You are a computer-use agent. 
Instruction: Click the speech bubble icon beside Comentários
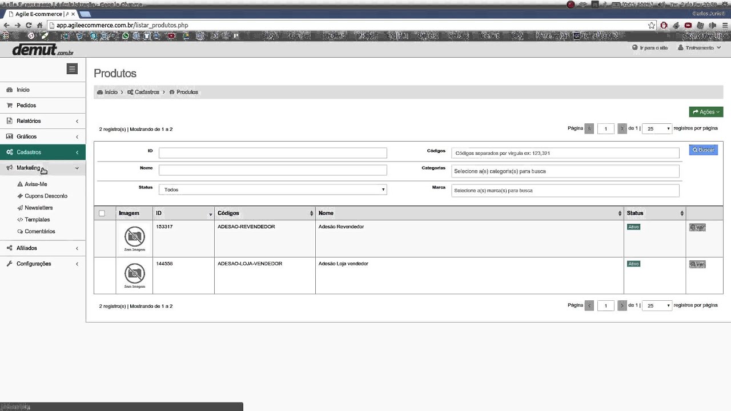click(x=20, y=232)
